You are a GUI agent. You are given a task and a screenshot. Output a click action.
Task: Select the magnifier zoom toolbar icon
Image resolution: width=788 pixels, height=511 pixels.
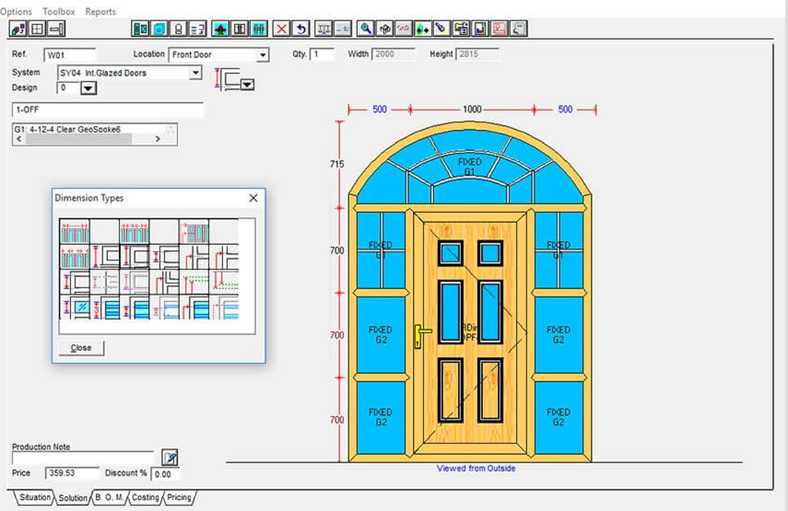coord(366,28)
